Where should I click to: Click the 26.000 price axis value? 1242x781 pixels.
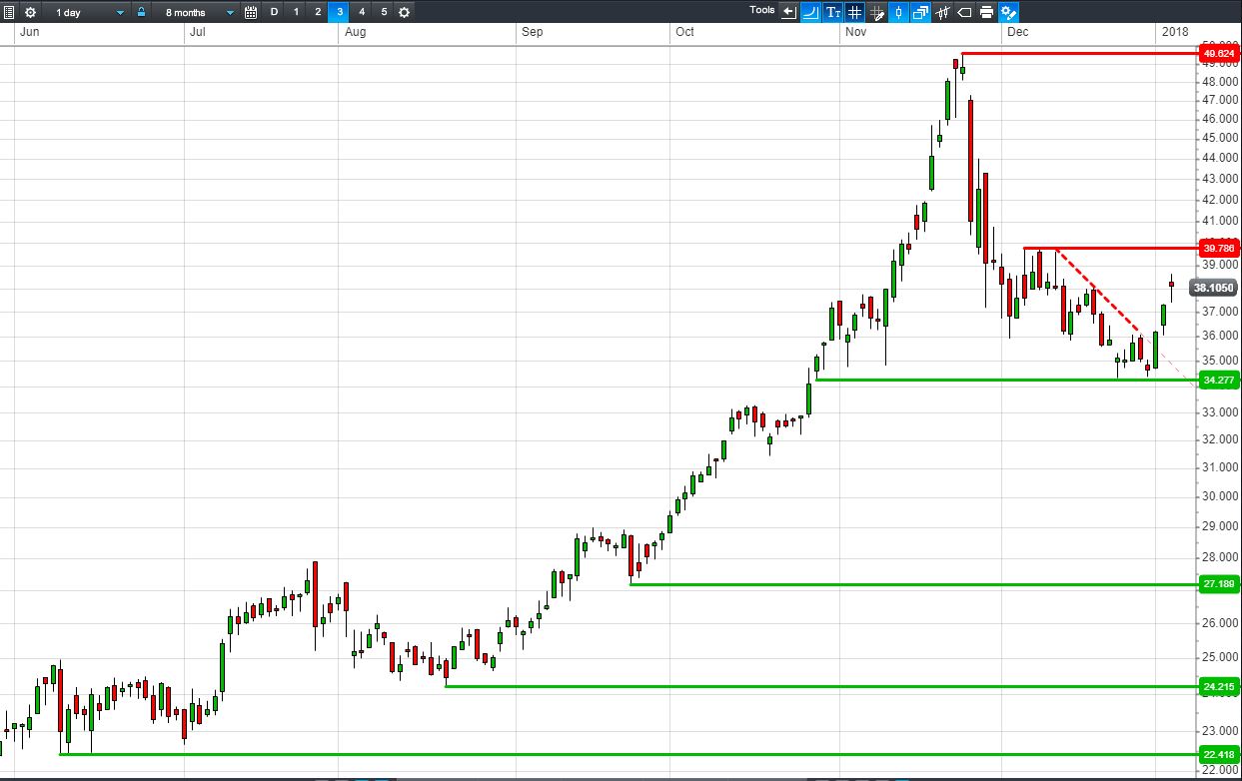(1220, 624)
